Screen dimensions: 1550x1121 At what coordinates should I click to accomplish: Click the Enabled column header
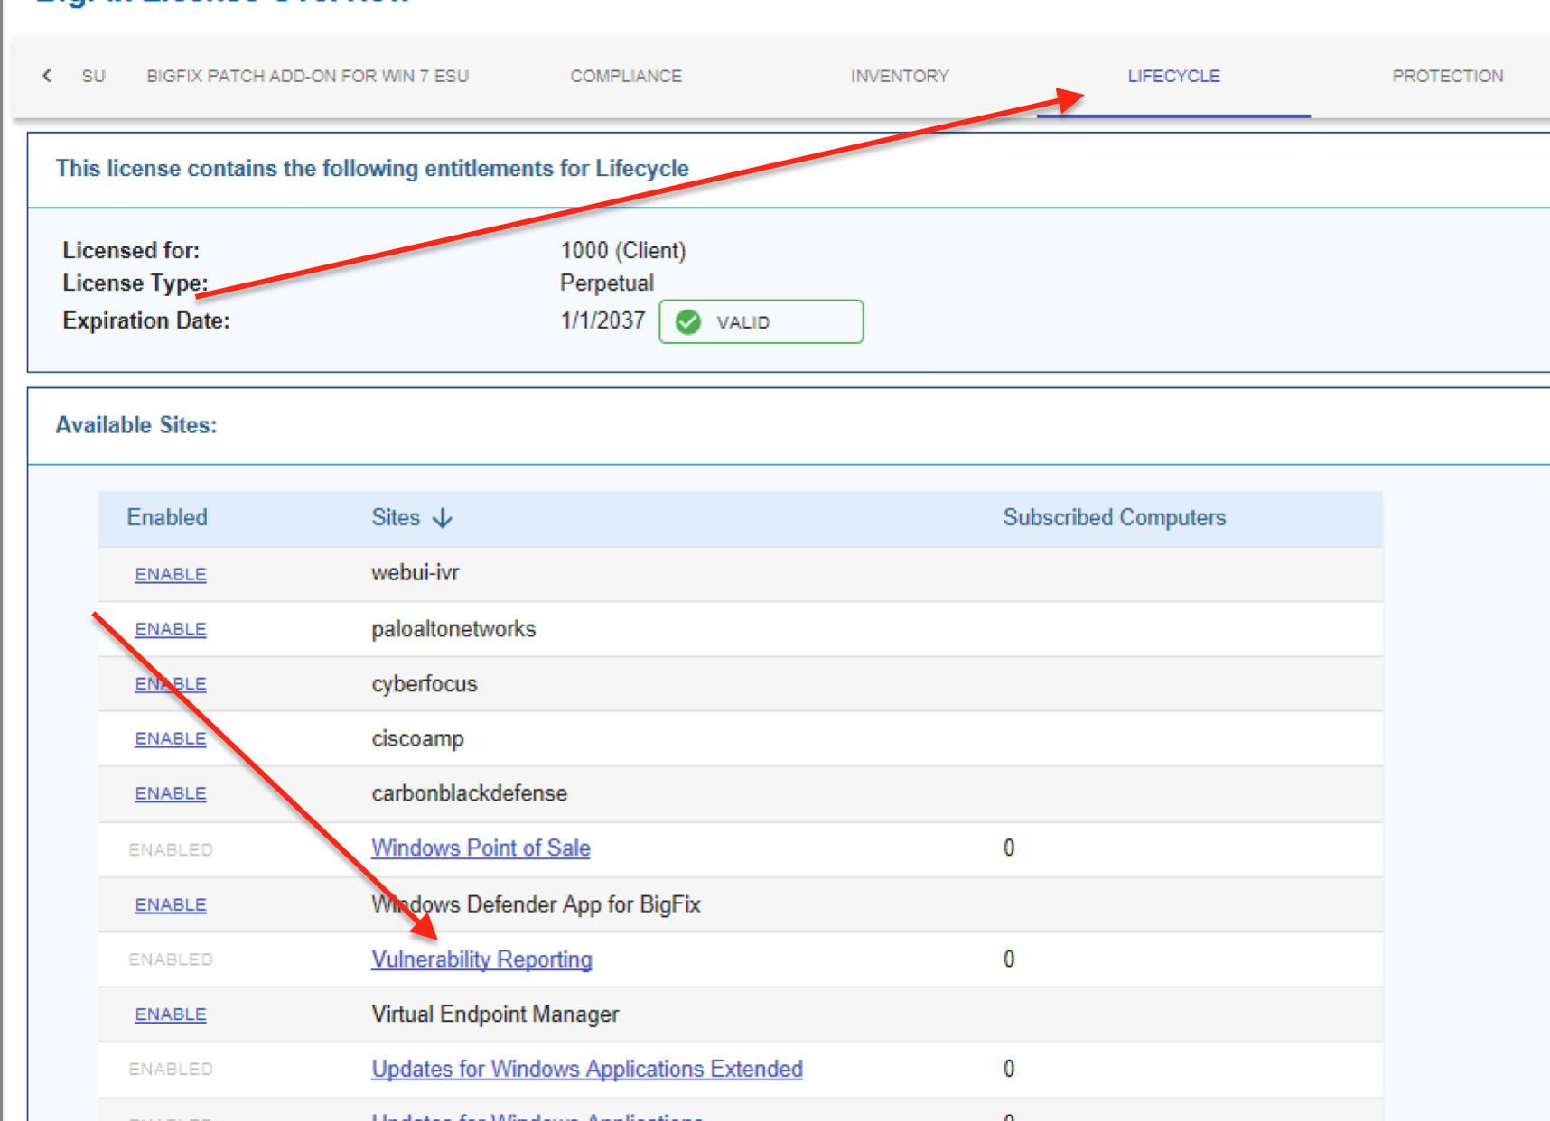coord(167,518)
